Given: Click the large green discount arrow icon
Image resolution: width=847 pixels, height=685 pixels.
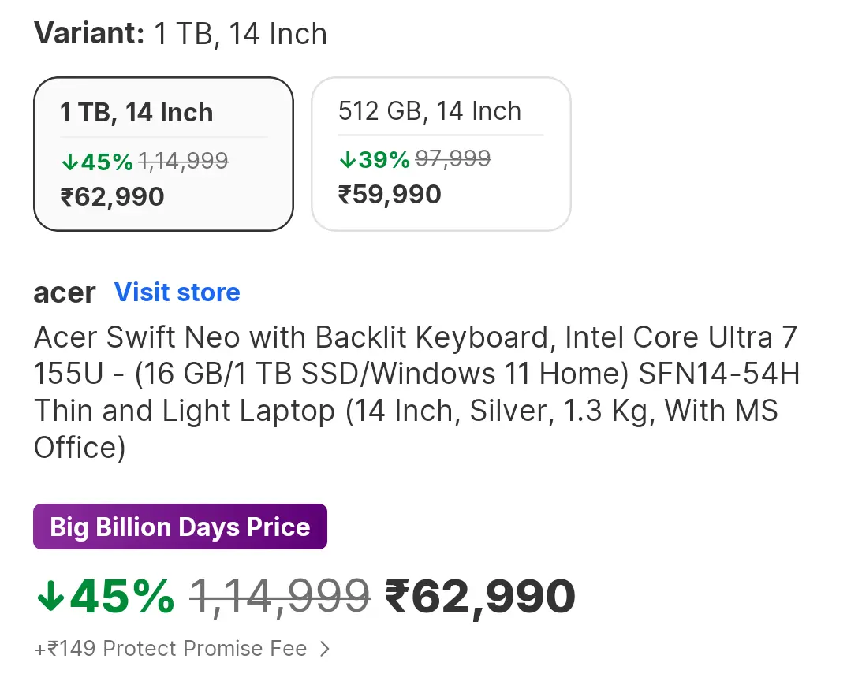Looking at the screenshot, I should click(50, 597).
